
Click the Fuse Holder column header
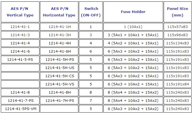click(133, 12)
